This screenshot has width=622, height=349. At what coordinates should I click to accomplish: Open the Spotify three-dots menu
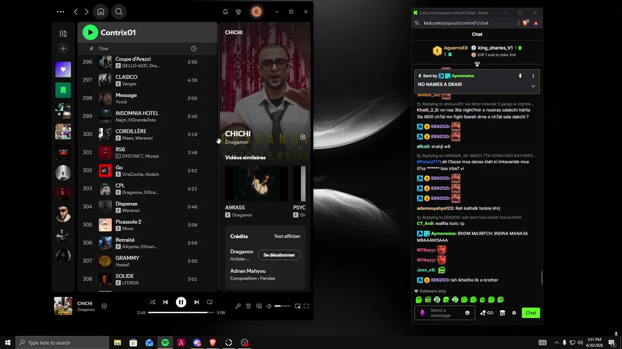tap(60, 12)
